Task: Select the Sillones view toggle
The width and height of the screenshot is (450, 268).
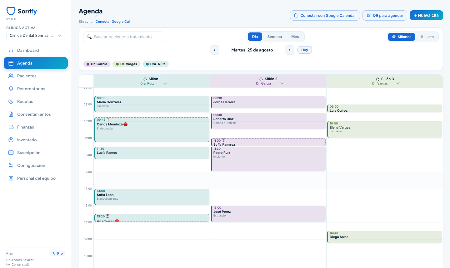Action: pyautogui.click(x=402, y=37)
